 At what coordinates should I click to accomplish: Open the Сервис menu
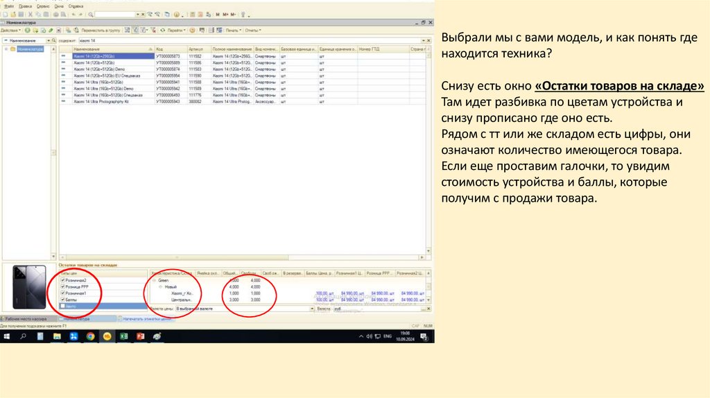(43, 6)
